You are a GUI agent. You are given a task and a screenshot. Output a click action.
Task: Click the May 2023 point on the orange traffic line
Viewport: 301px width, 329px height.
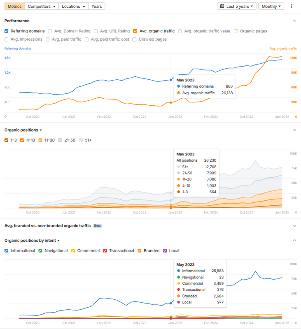point(171,102)
